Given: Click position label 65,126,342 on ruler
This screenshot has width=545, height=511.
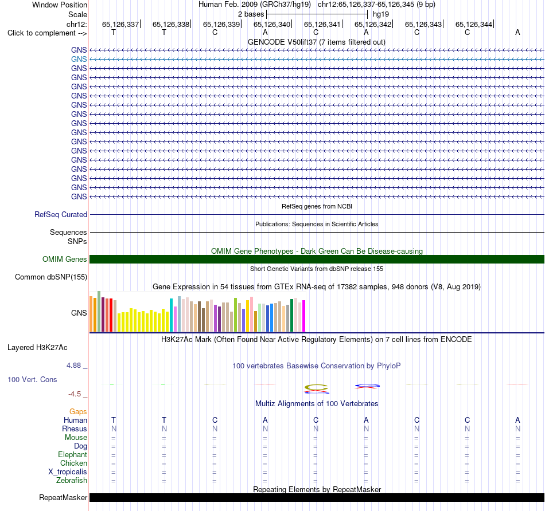Looking at the screenshot, I should coord(373,24).
